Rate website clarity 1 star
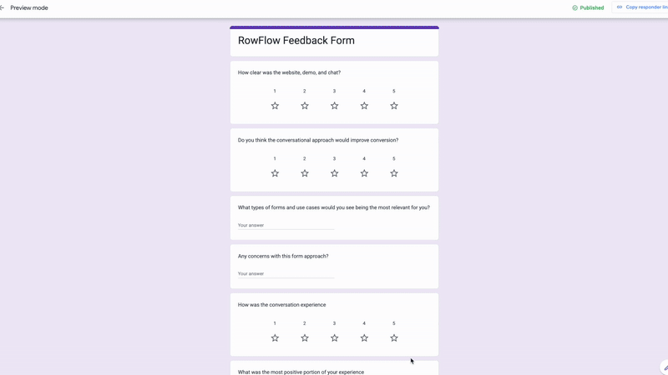 (275, 106)
